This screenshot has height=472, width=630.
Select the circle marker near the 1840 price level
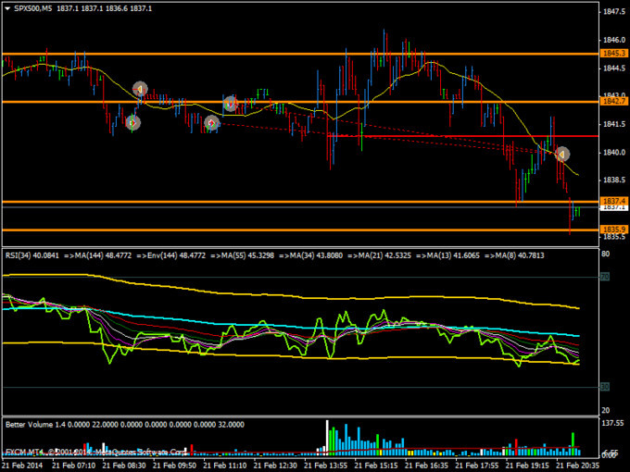tap(561, 154)
